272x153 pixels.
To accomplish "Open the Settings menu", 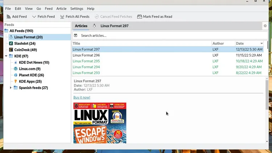I will [x=77, y=8].
